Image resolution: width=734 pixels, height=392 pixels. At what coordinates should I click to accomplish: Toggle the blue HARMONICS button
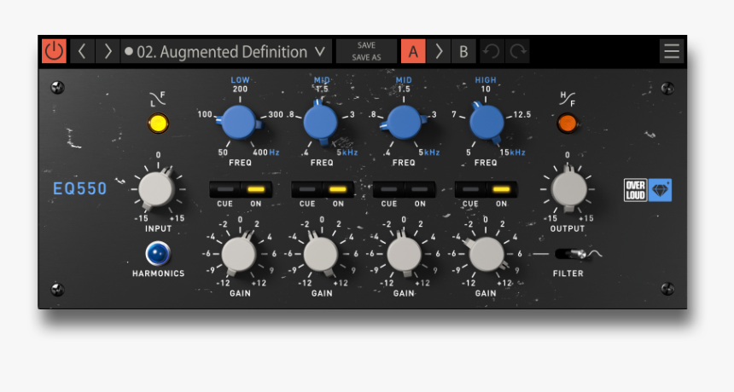[158, 254]
